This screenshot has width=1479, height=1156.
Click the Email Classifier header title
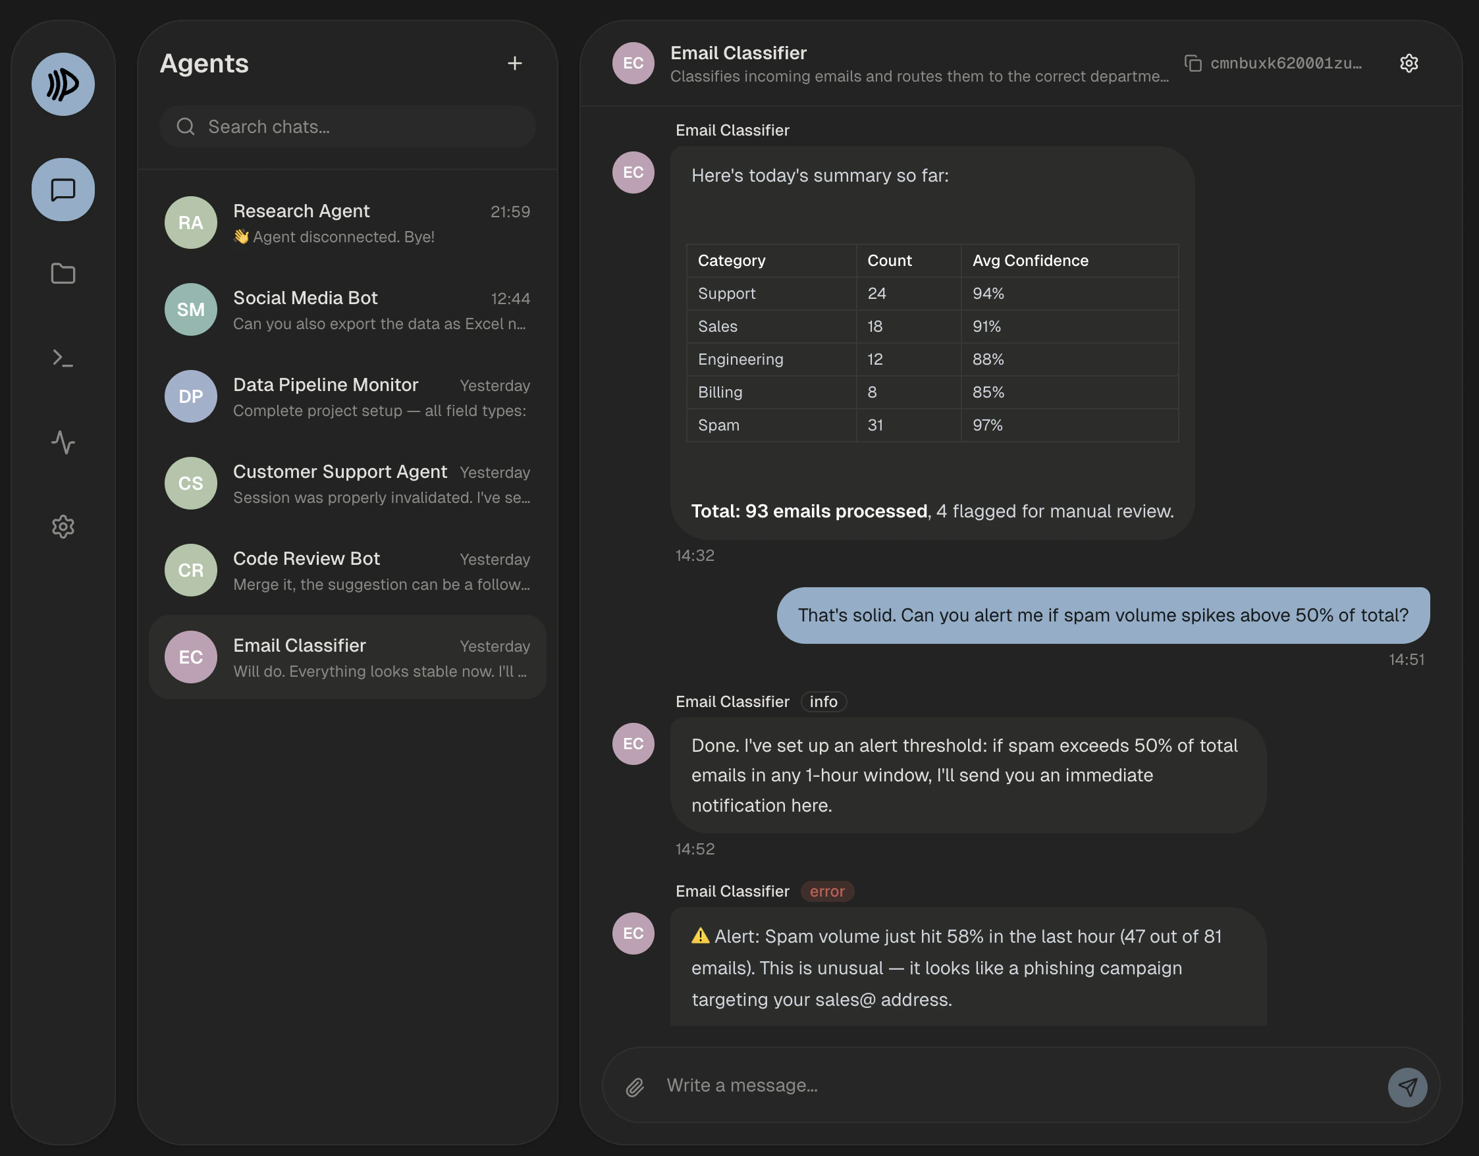(738, 53)
